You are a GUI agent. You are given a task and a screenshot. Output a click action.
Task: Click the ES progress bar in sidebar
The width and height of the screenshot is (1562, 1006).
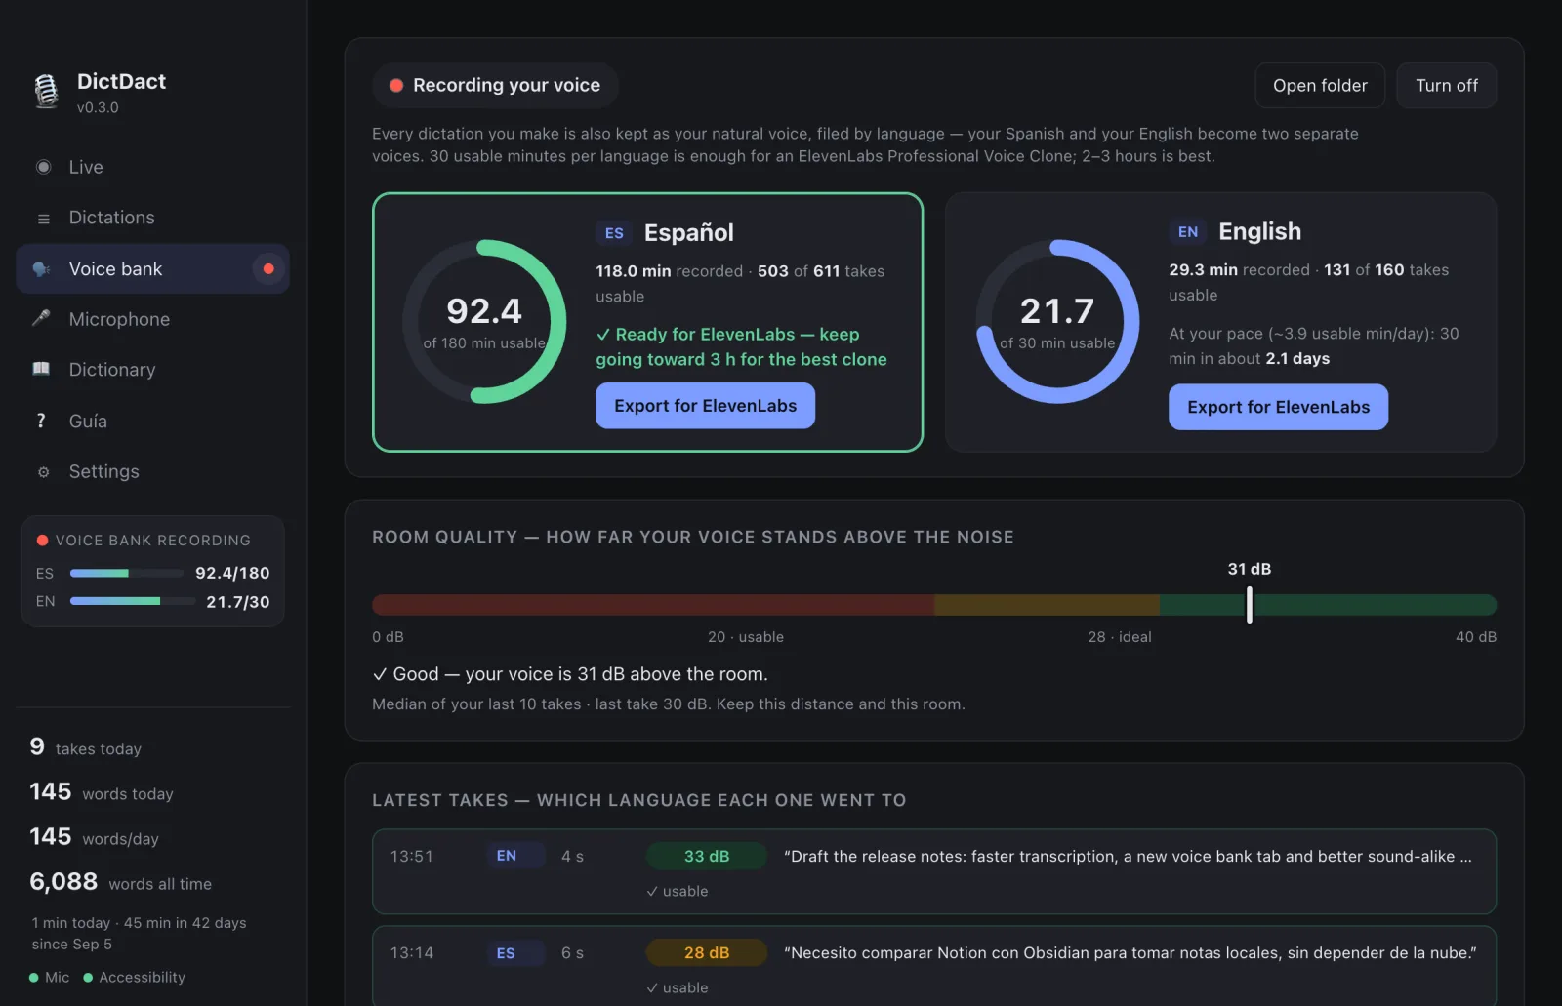click(127, 574)
